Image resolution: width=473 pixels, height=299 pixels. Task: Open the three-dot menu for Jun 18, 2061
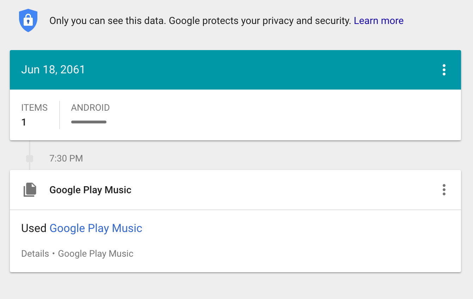tap(444, 70)
